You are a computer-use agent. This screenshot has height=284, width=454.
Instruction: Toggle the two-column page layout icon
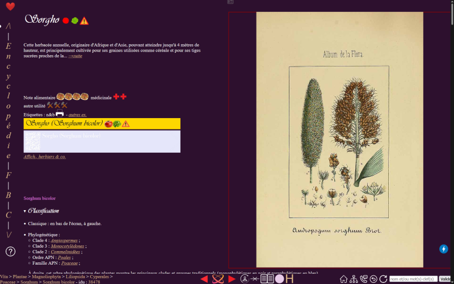click(x=267, y=279)
